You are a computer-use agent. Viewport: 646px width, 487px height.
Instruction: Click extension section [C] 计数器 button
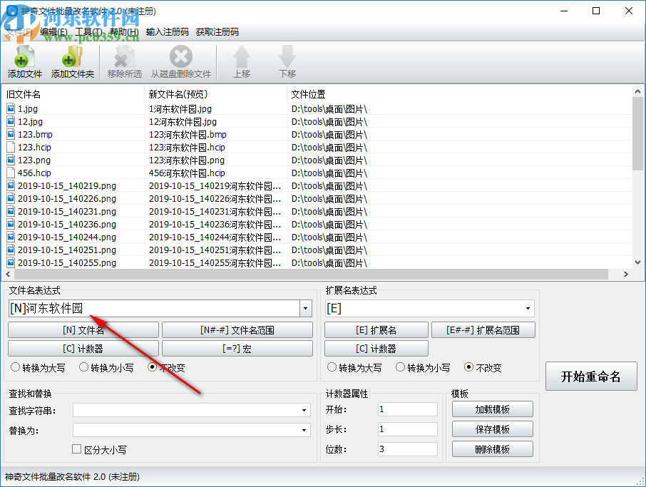click(376, 349)
